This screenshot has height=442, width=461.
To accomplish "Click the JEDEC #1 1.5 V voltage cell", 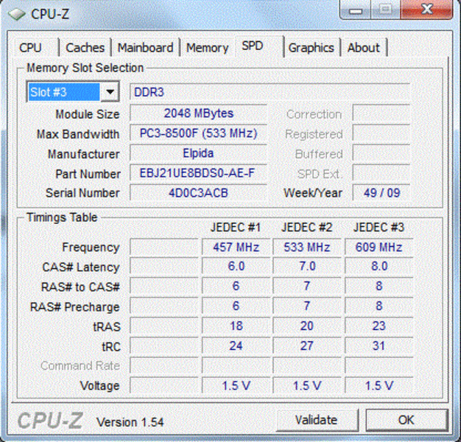I will click(236, 385).
